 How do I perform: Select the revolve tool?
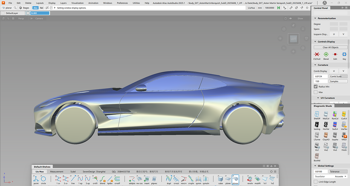[x=250, y=179]
